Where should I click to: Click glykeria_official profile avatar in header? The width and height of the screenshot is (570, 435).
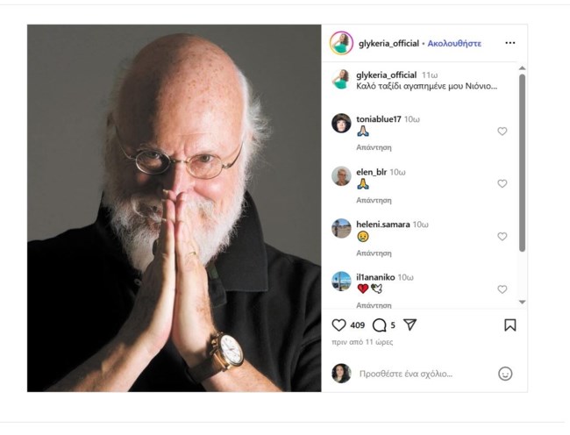[x=341, y=43]
